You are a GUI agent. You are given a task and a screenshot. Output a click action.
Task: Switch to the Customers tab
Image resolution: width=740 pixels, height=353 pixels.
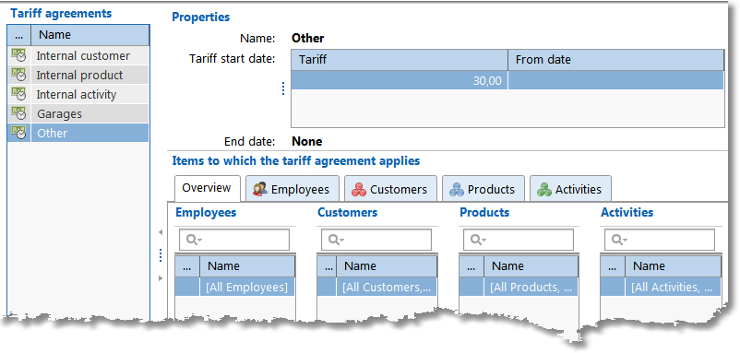(390, 190)
